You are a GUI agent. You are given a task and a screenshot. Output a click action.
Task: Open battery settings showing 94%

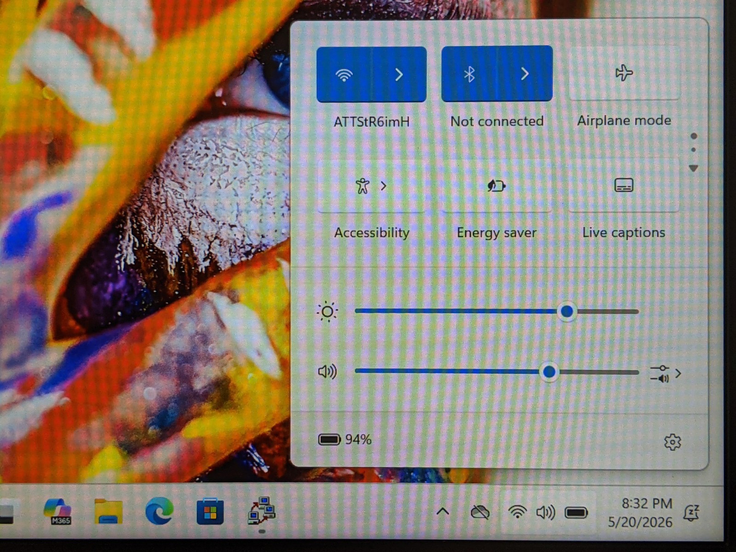tap(345, 440)
